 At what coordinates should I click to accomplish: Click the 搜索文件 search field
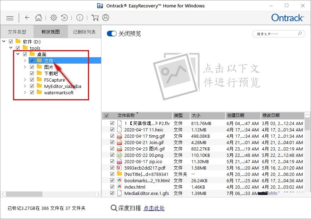click(276, 34)
